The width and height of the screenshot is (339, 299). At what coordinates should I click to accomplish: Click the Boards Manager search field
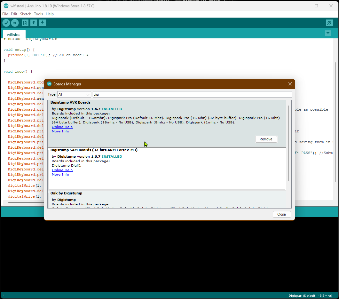pos(192,94)
